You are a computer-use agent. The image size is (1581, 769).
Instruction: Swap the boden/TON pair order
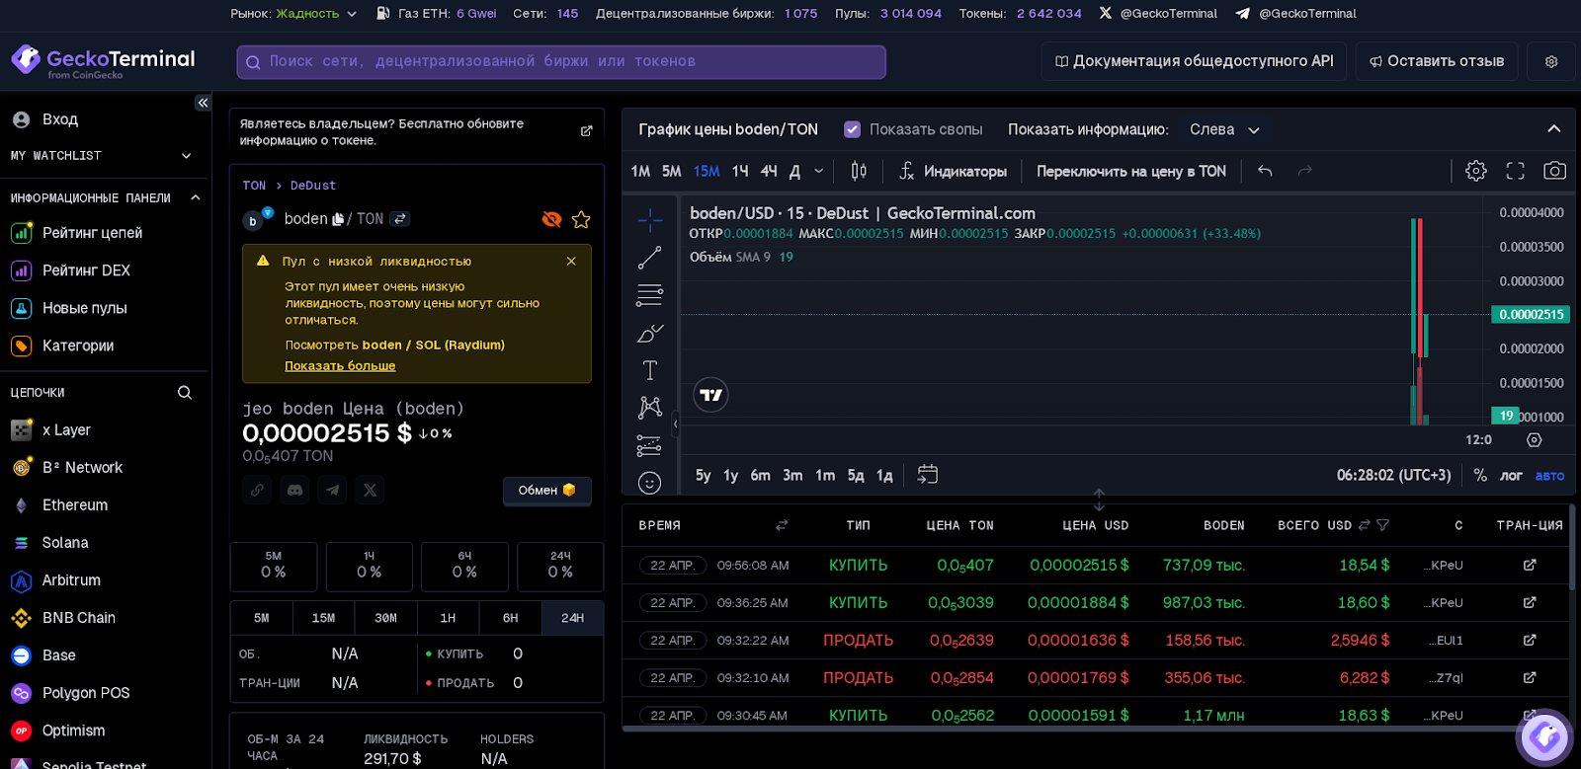[399, 219]
